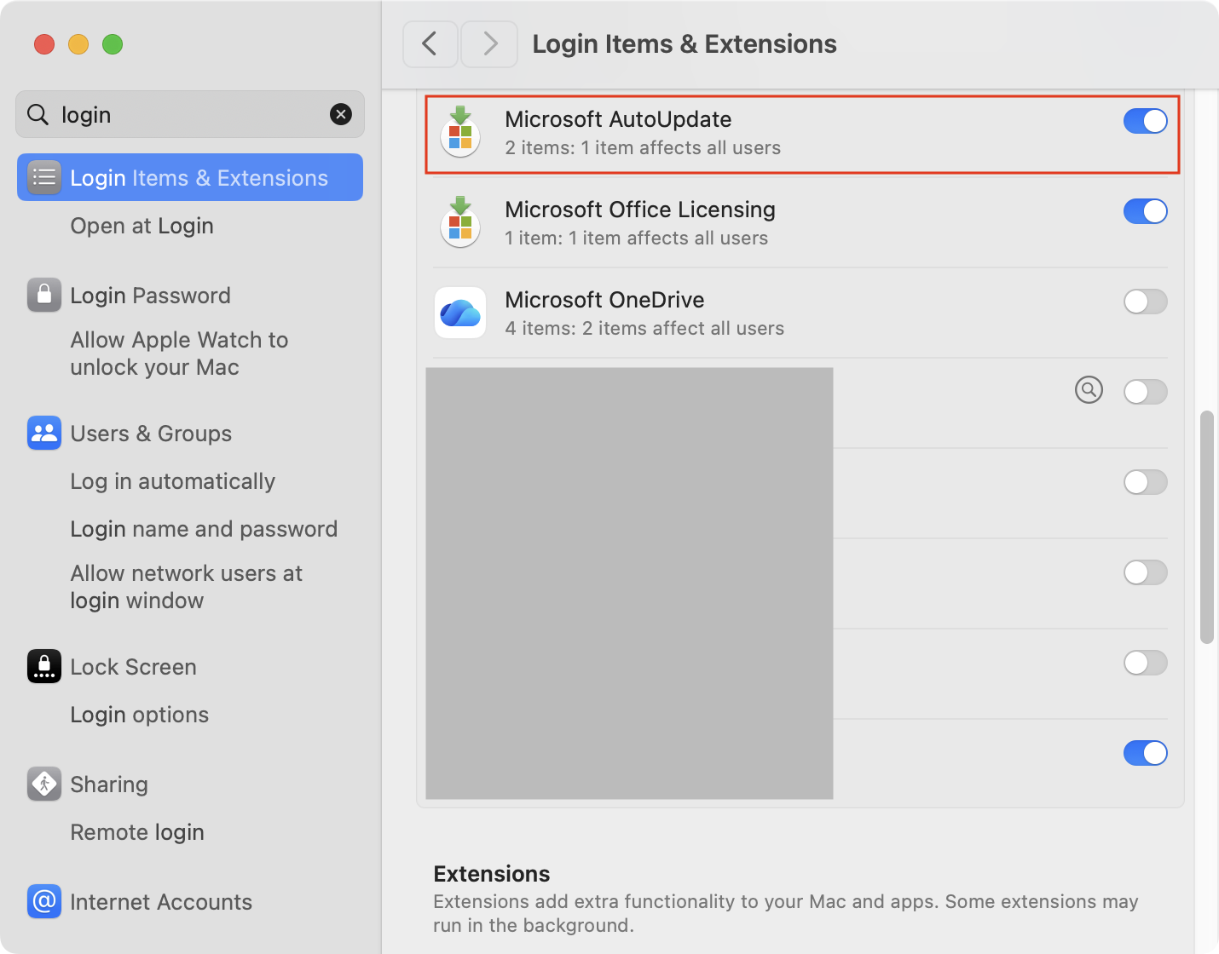
Task: Click the search magnifying glass icon
Action: [x=38, y=114]
